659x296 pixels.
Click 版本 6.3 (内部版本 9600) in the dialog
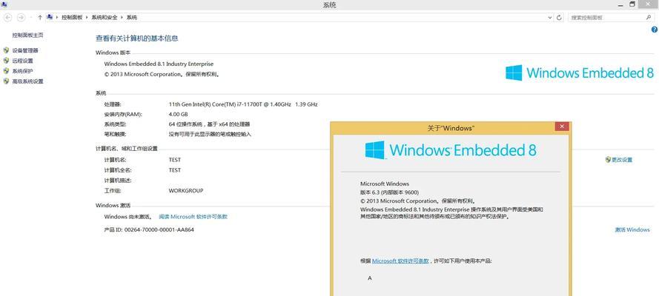[x=389, y=192]
